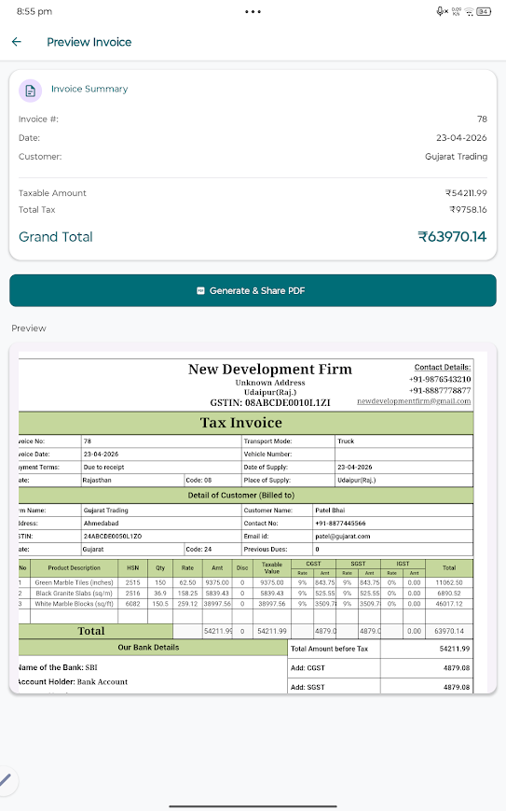
Task: Tap the row total 46017.12
Action: (448, 603)
